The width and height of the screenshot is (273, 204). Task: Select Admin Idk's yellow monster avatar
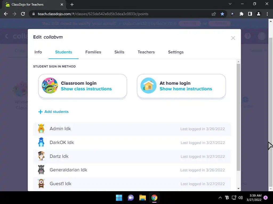[41, 129]
